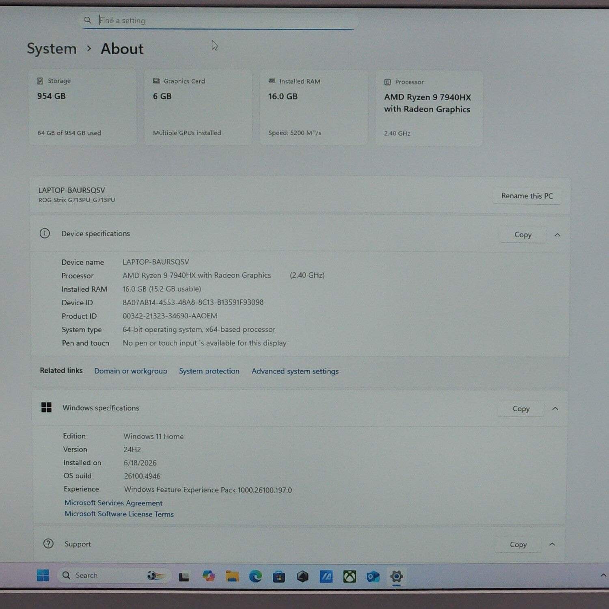Focus the Find a setting search box
This screenshot has width=609, height=609.
point(219,20)
